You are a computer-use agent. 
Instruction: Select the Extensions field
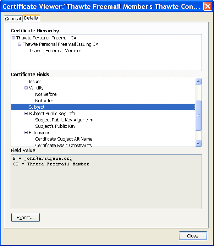click(39, 132)
